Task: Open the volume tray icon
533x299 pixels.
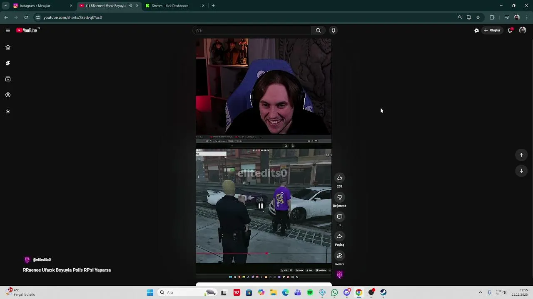Action: [x=505, y=292]
